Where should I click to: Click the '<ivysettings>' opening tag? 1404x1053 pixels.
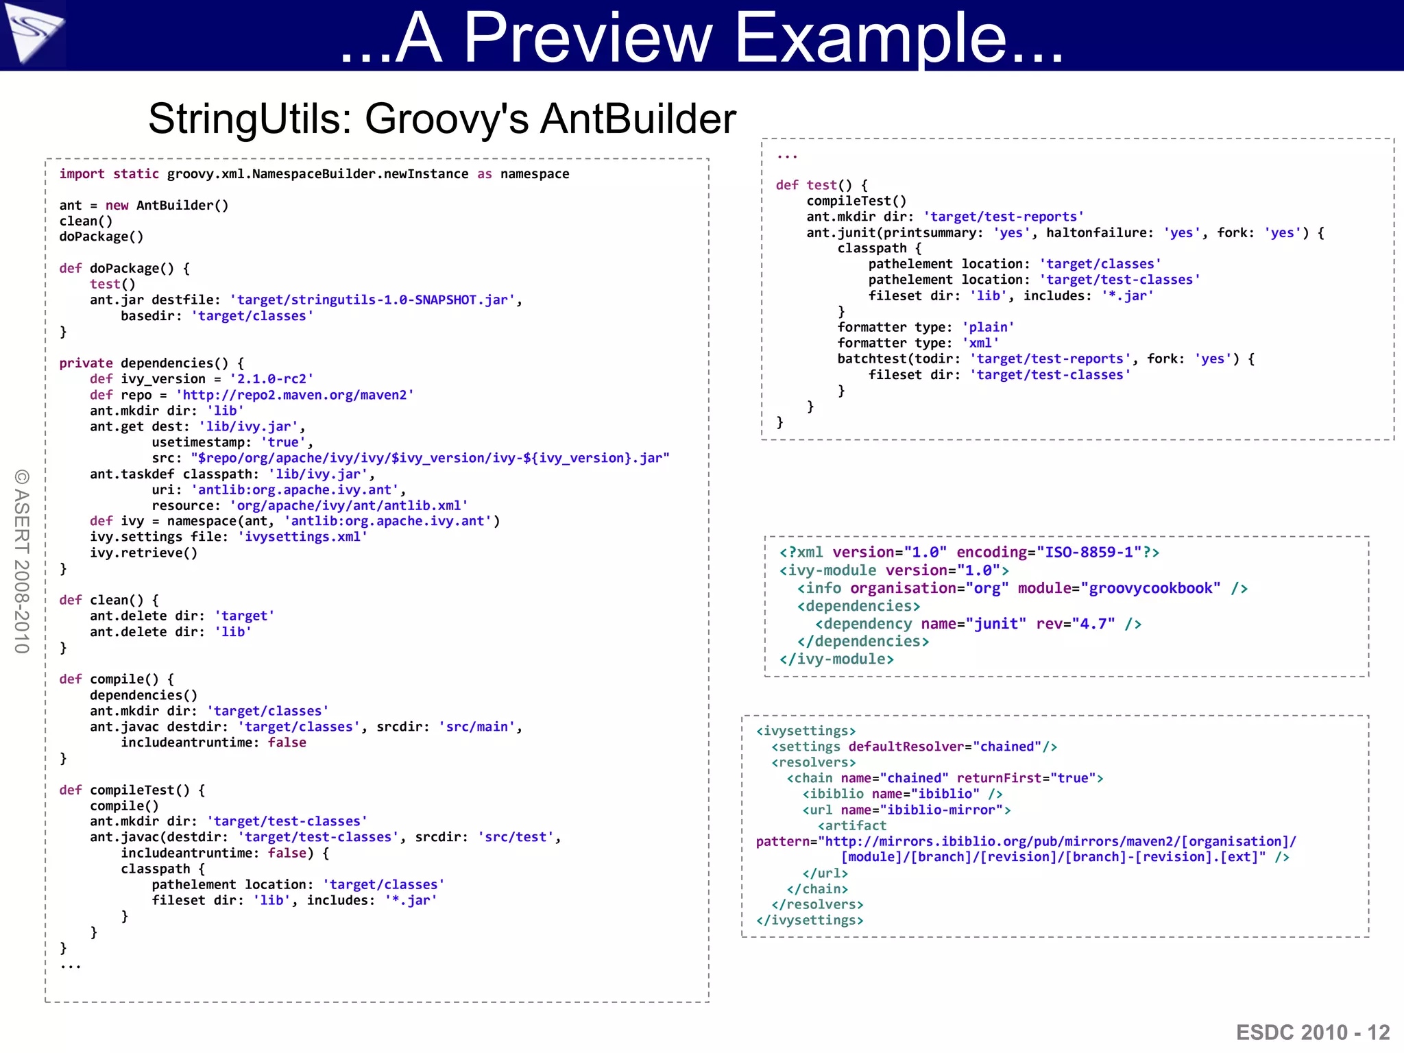[806, 731]
